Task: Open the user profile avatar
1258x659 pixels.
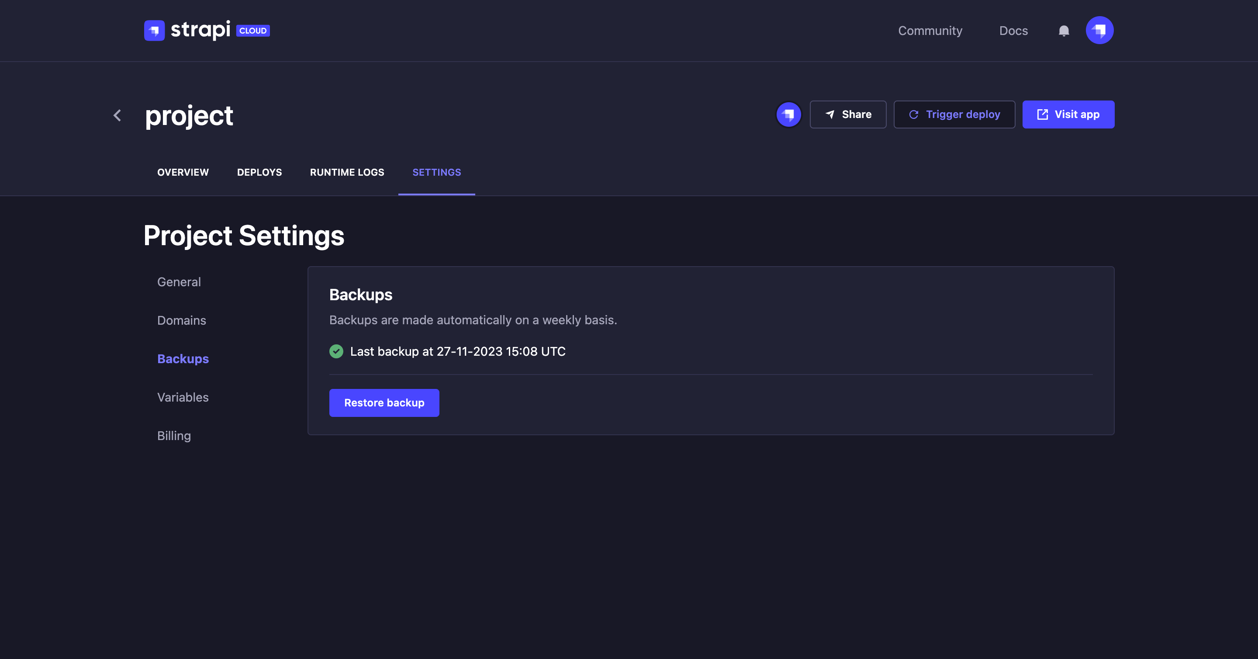Action: pyautogui.click(x=1099, y=30)
